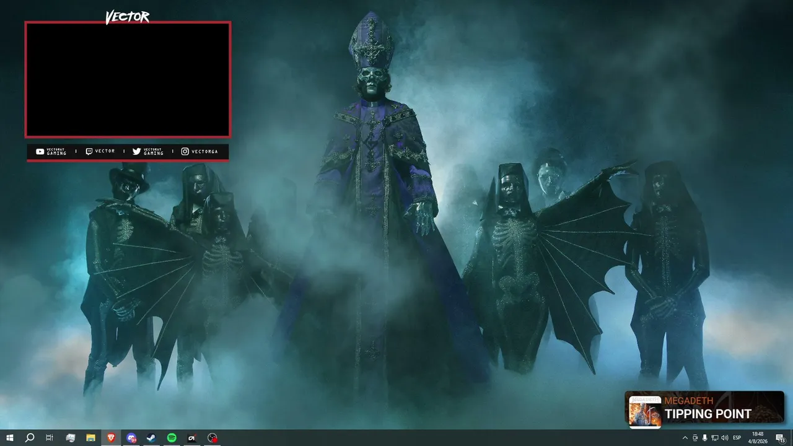Open Spotify from the taskbar
Screen dimensions: 793x446
coord(172,438)
